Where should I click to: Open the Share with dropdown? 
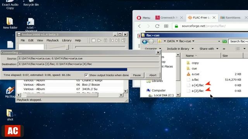[x=209, y=49]
